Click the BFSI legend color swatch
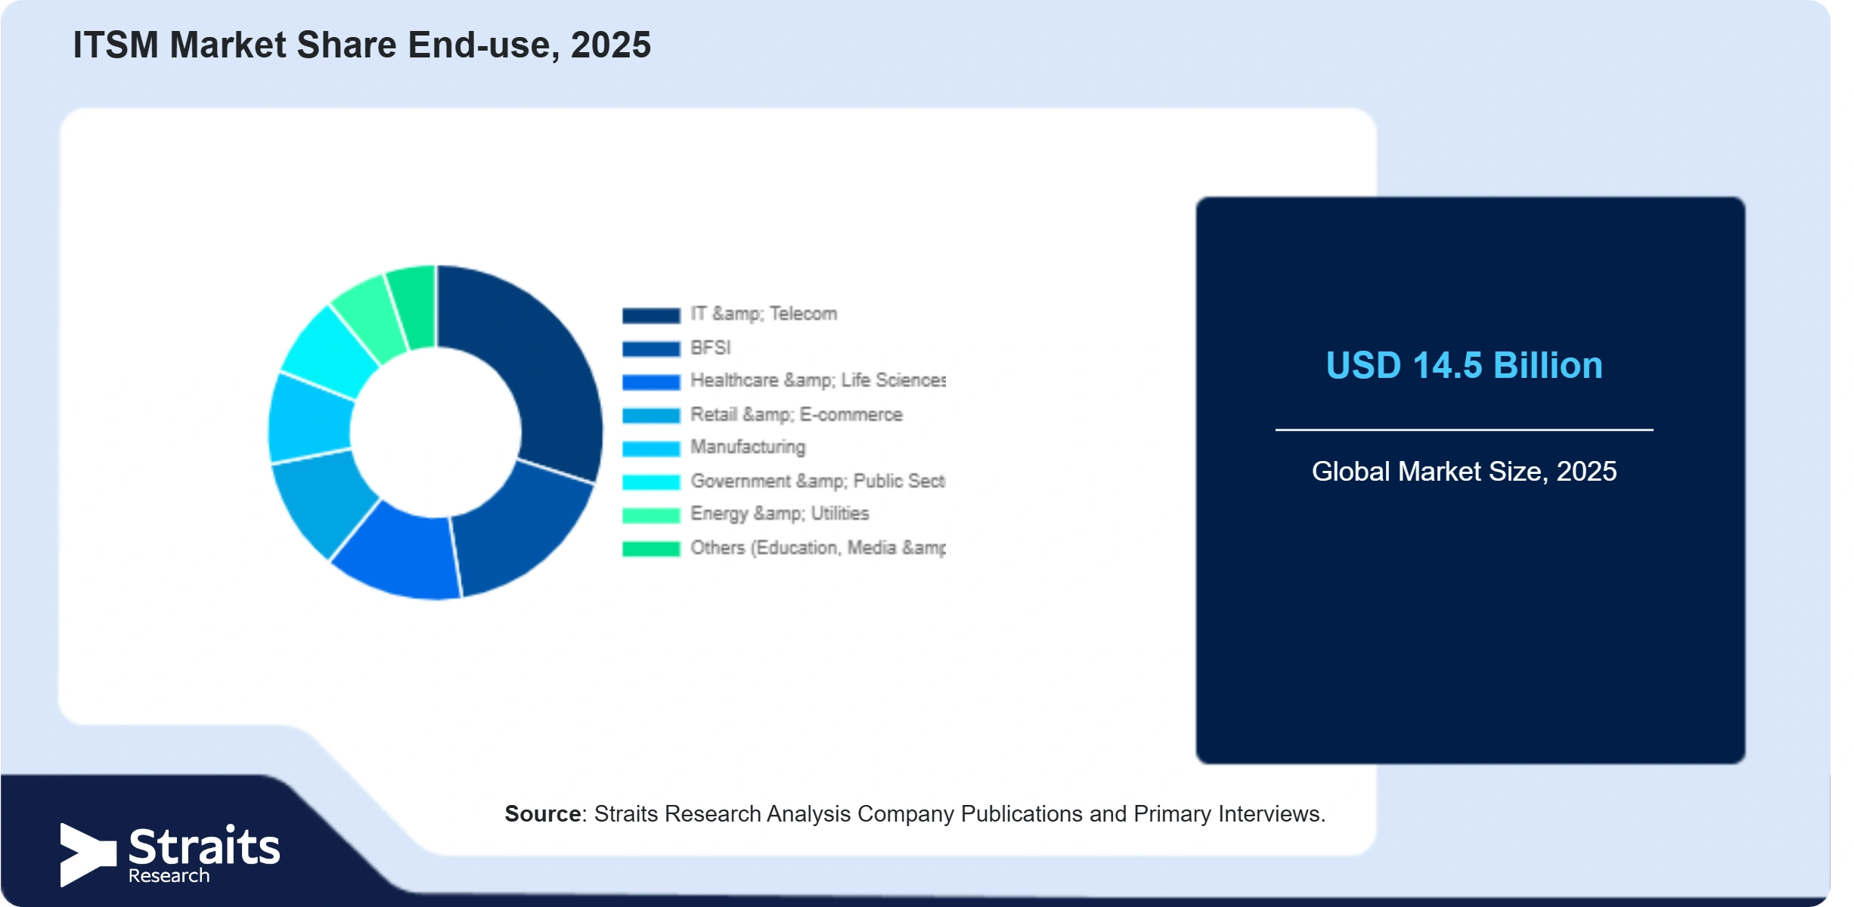The width and height of the screenshot is (1854, 907). tap(651, 348)
